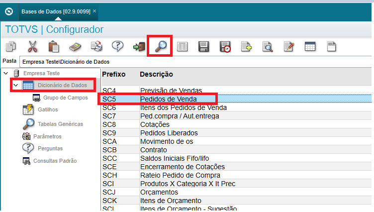The width and height of the screenshot is (374, 212).
Task: Select Empresa Teste in tree
Action: click(41, 73)
